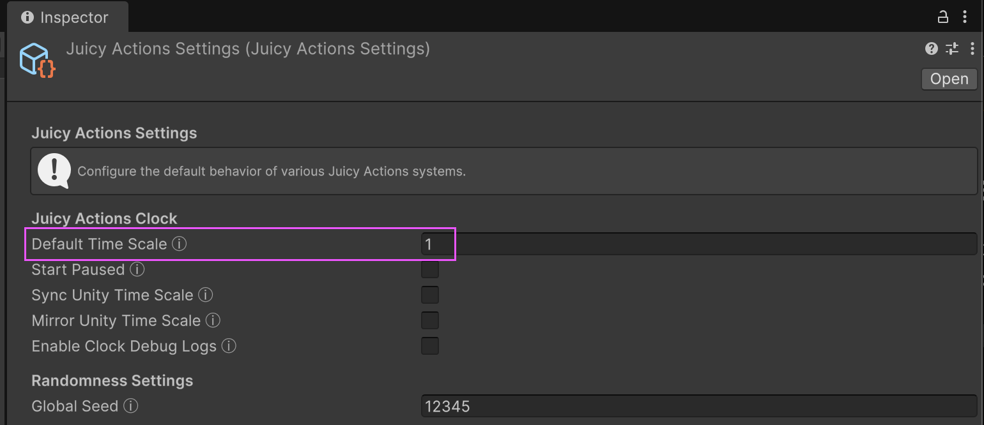Click the Sync Unity Time Scale info icon
This screenshot has width=984, height=425.
tap(206, 295)
